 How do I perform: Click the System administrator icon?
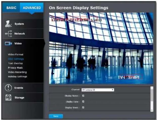click(x=8, y=24)
